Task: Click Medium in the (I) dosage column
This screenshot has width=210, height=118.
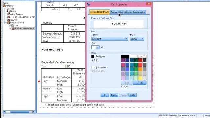Action: pos(47,88)
